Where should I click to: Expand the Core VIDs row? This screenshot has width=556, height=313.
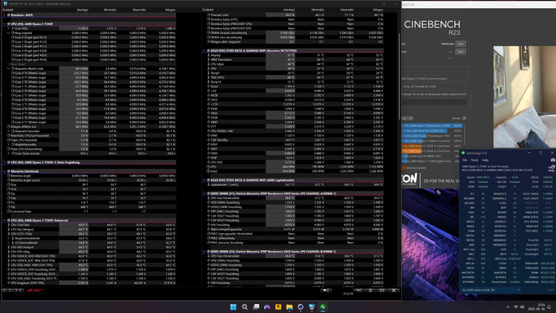click(8, 29)
